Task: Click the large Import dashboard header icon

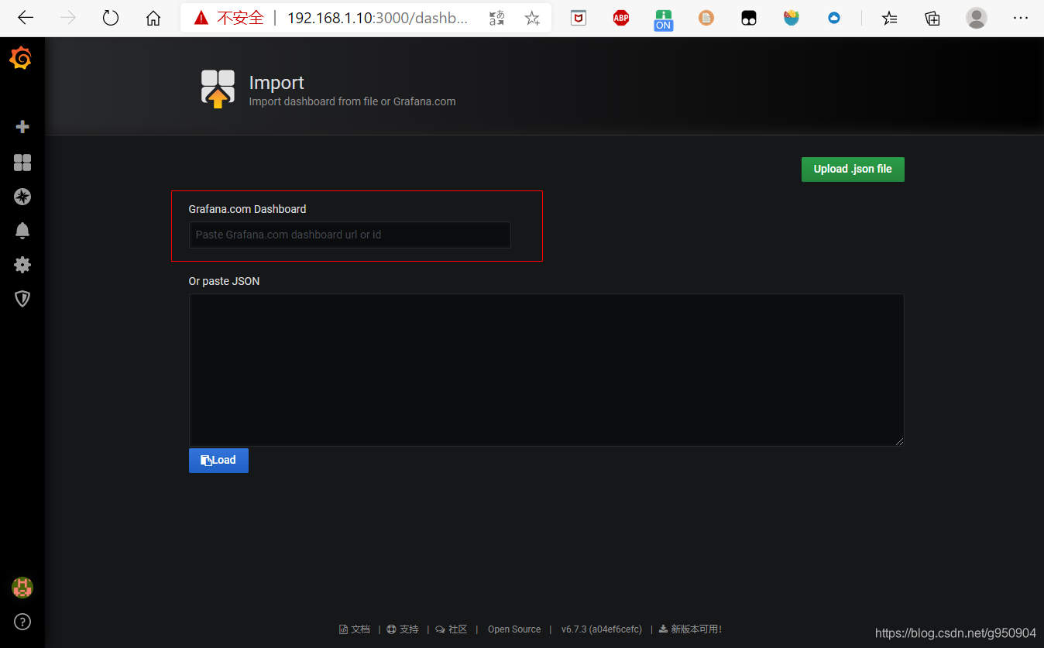Action: [x=218, y=89]
